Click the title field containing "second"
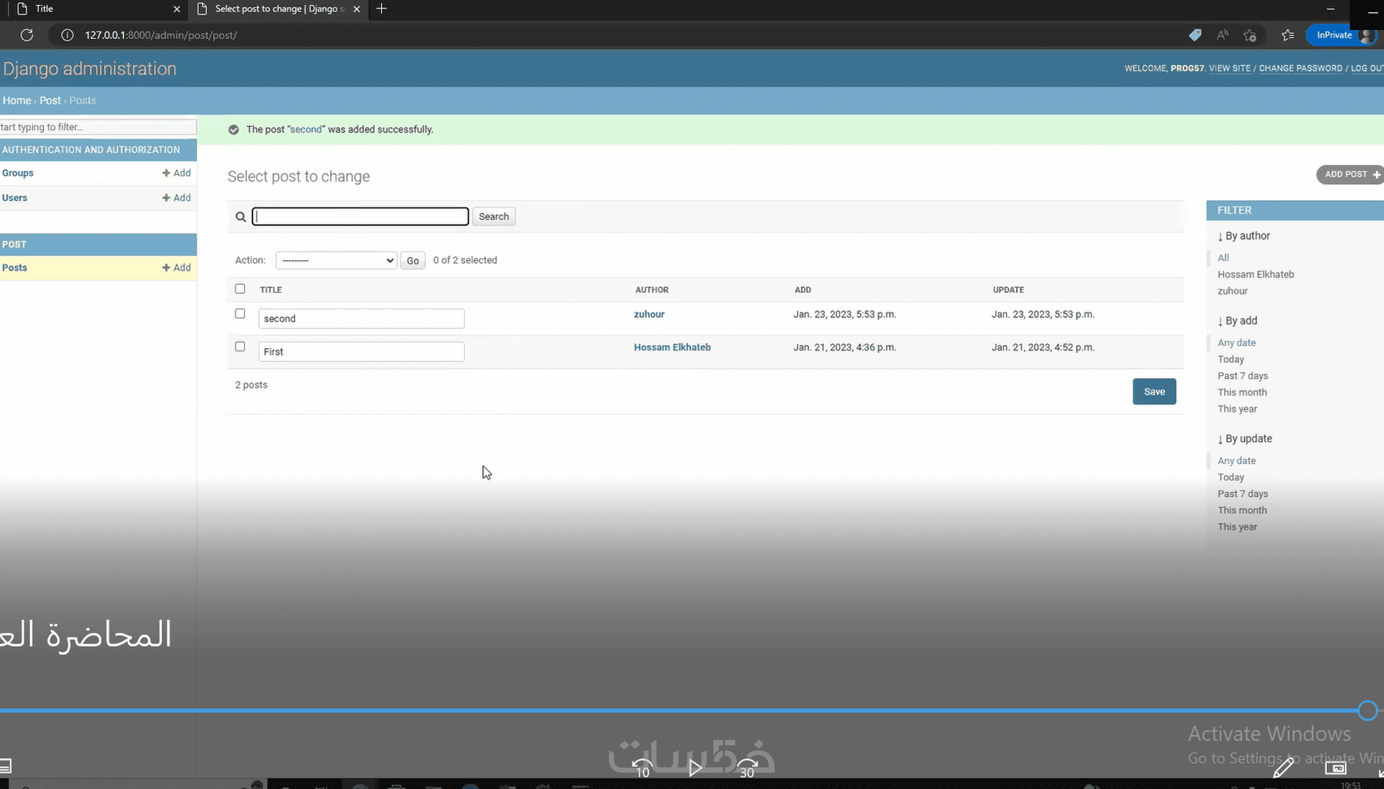1384x789 pixels. click(x=361, y=319)
